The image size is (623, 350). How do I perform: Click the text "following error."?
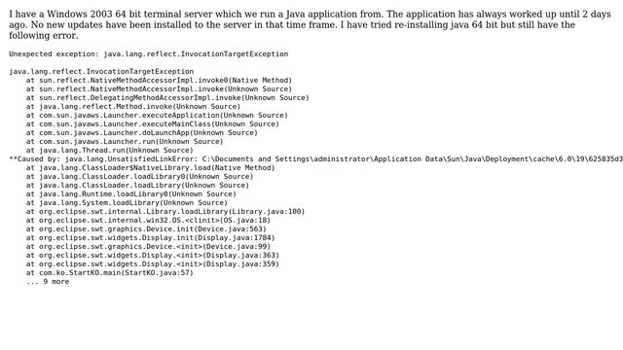click(x=44, y=35)
